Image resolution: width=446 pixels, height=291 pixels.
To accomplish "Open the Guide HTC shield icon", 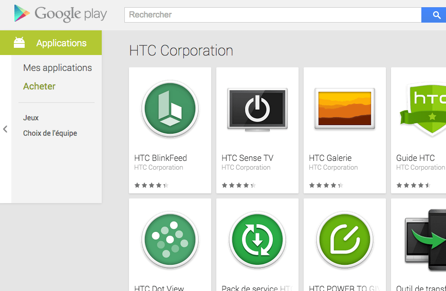I will (x=423, y=109).
